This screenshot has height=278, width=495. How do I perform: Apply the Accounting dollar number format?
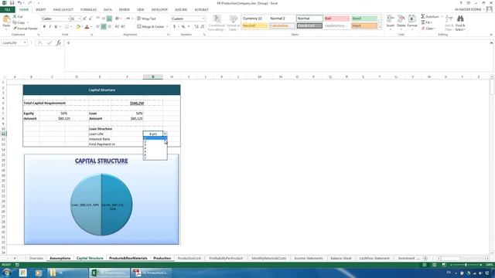point(174,27)
